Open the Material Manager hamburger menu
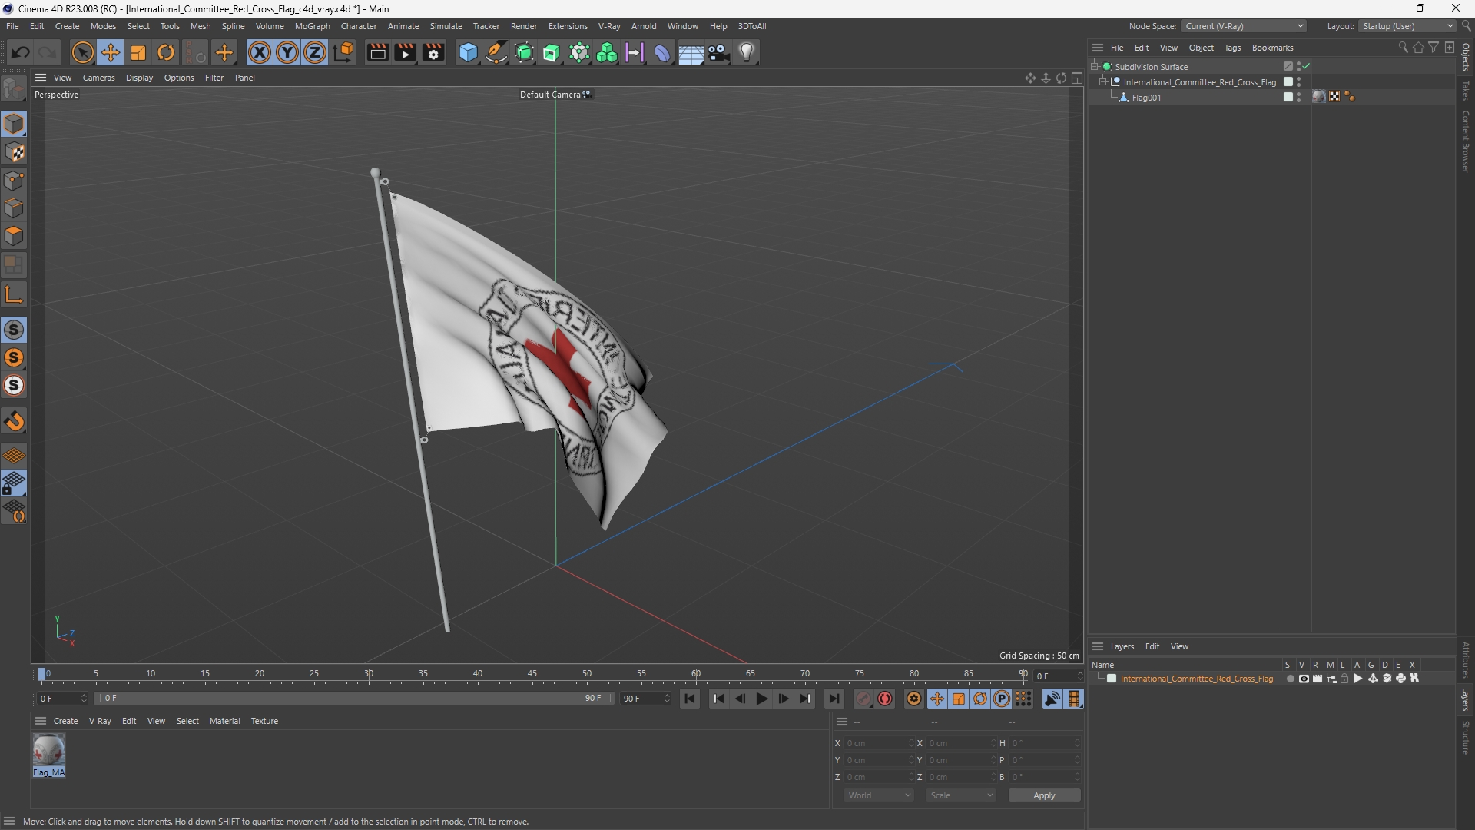 pyautogui.click(x=41, y=721)
